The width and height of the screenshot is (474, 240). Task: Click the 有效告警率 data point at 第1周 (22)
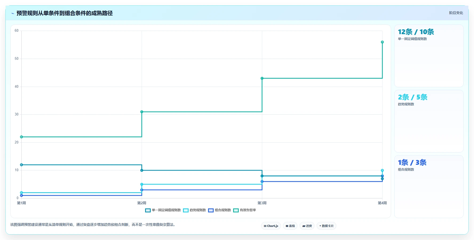(22, 137)
